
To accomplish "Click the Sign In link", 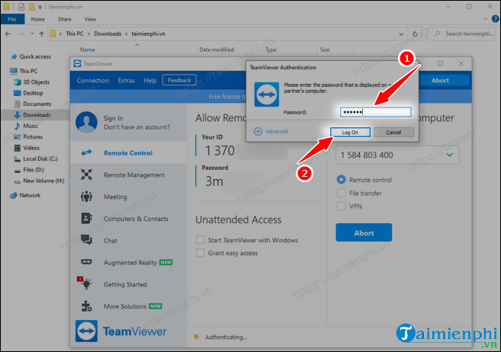I will [x=113, y=118].
